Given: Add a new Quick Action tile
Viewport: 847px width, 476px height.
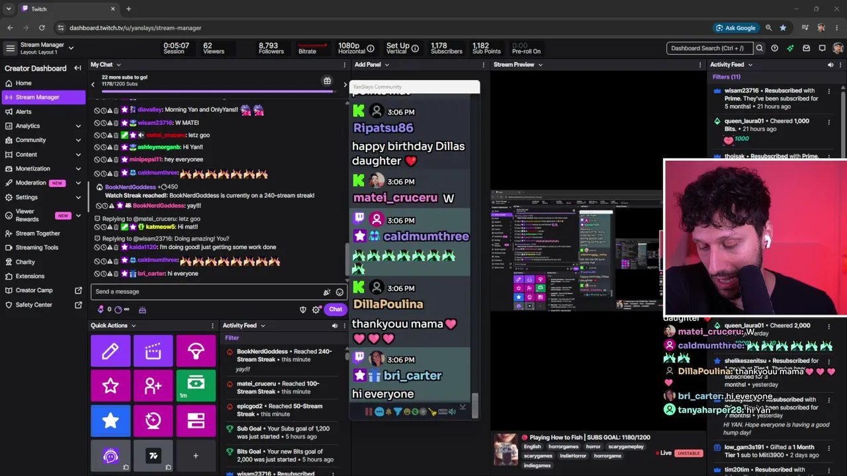Looking at the screenshot, I should (x=196, y=456).
